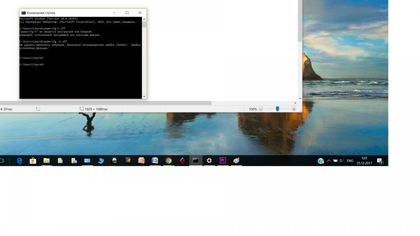
Task: Click the selection size icon in Paint status bar
Action: pyautogui.click(x=38, y=109)
